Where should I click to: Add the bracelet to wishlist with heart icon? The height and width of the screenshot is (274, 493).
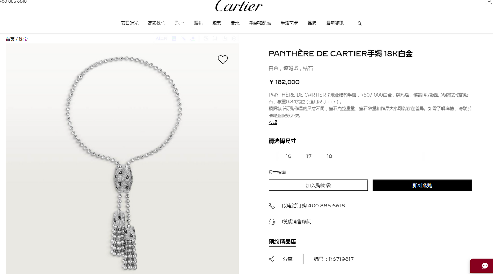coord(223,60)
